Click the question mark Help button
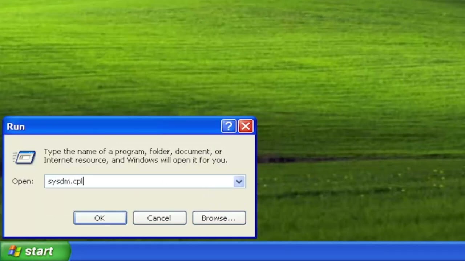 tap(229, 126)
